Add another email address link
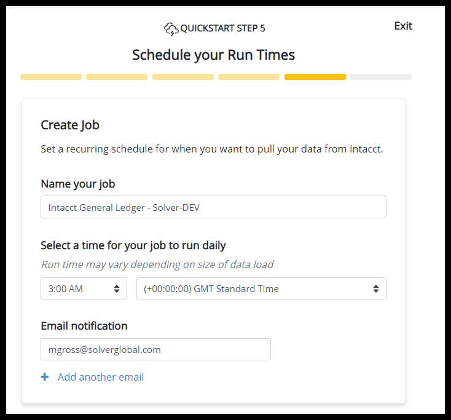The height and width of the screenshot is (420, 451). pos(101,377)
